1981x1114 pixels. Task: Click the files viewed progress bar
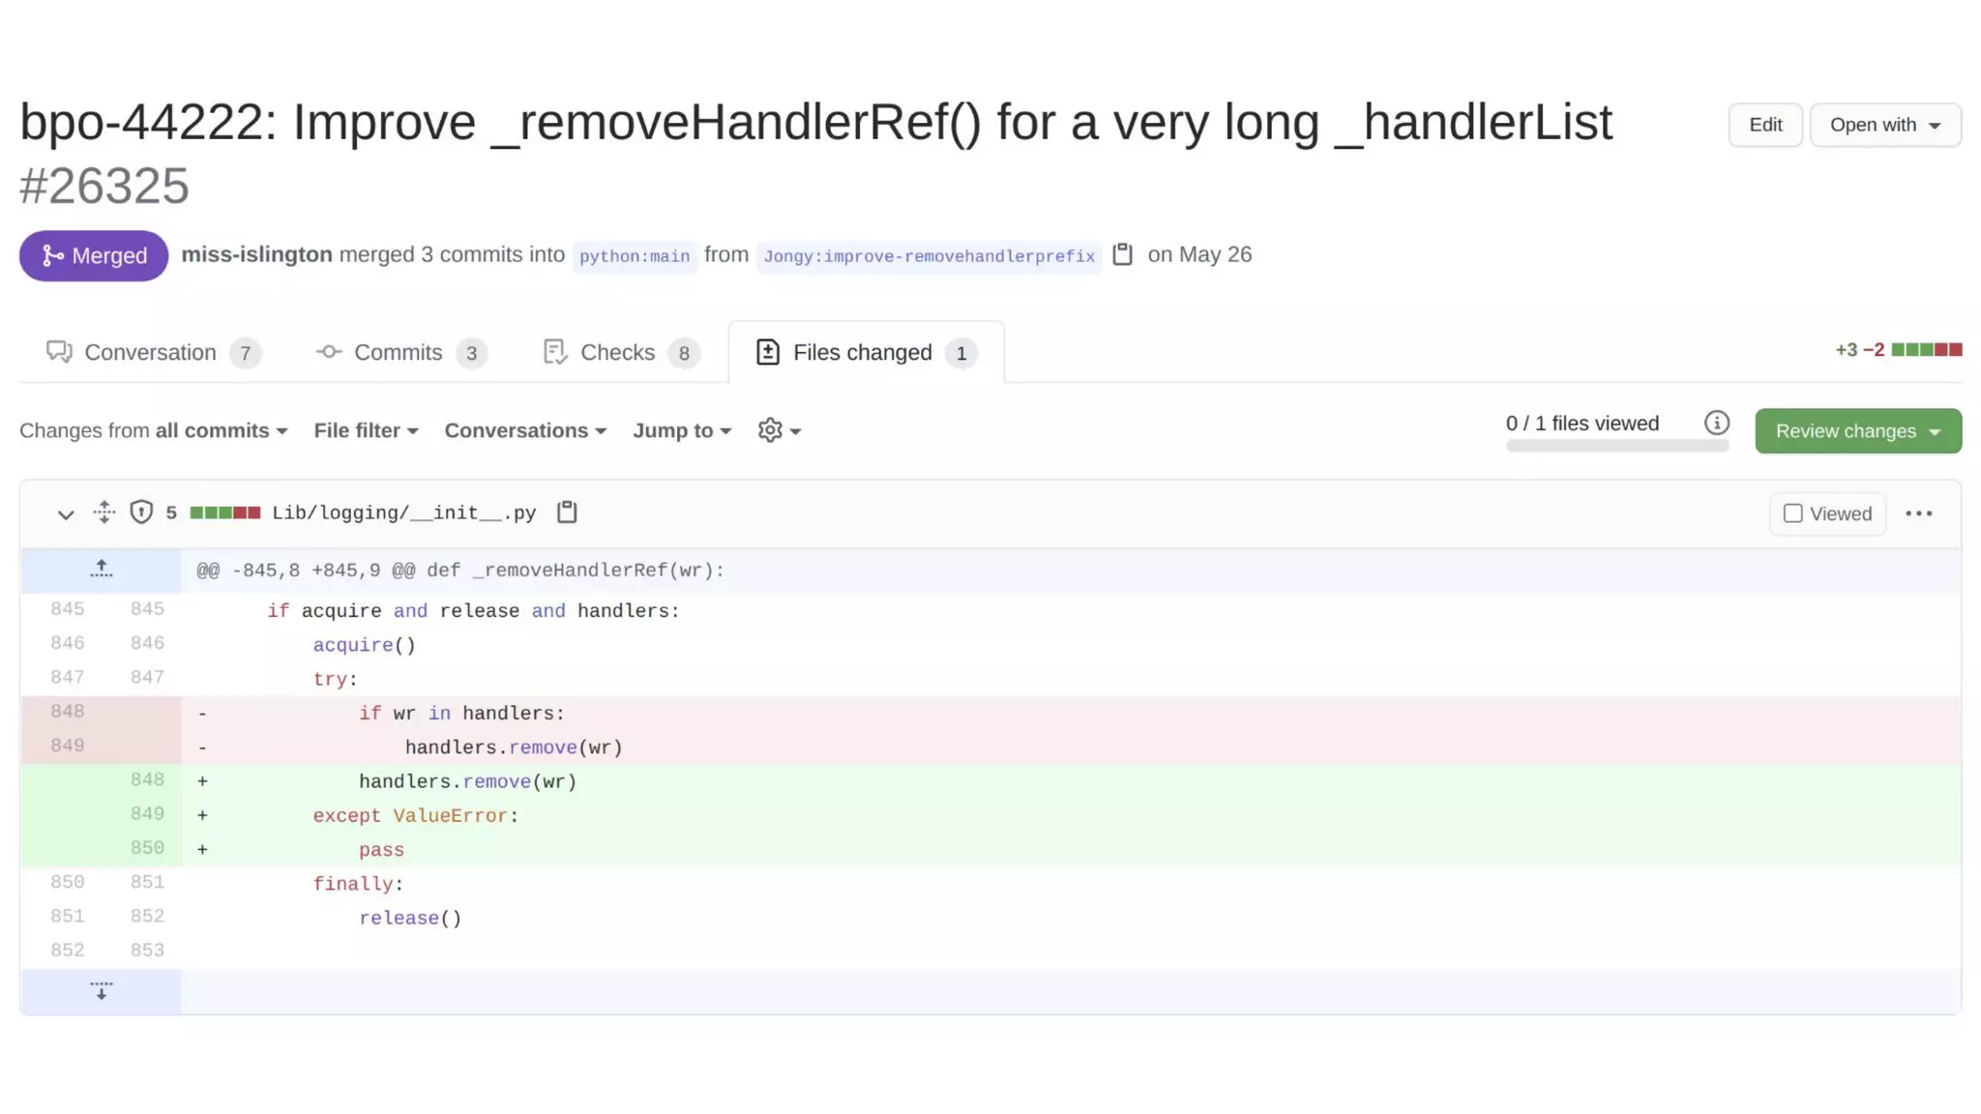1616,446
